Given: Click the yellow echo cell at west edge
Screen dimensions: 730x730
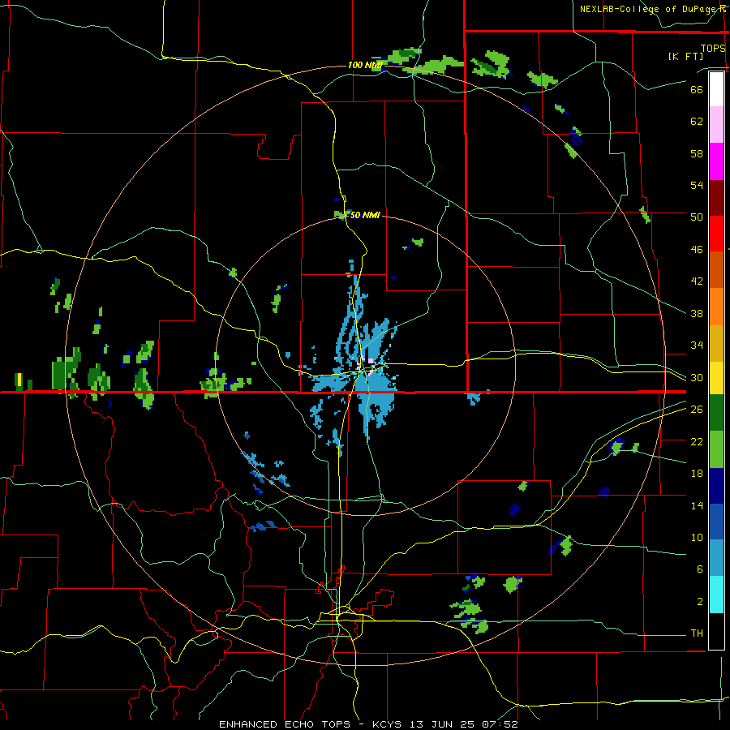Looking at the screenshot, I should 19,380.
